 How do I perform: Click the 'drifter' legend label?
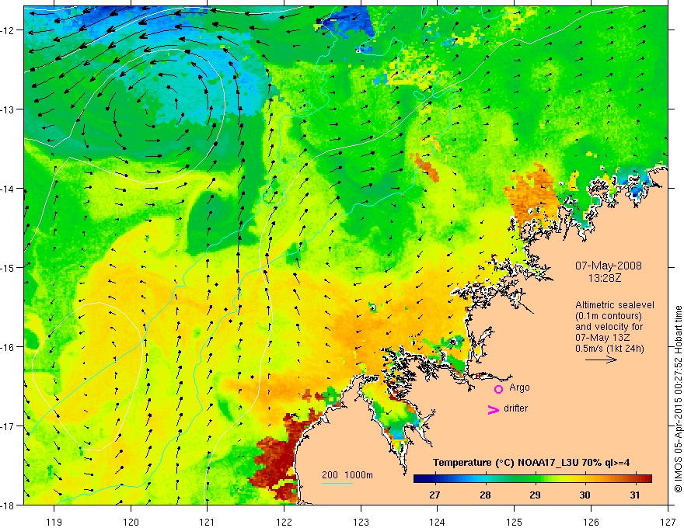[x=515, y=408]
